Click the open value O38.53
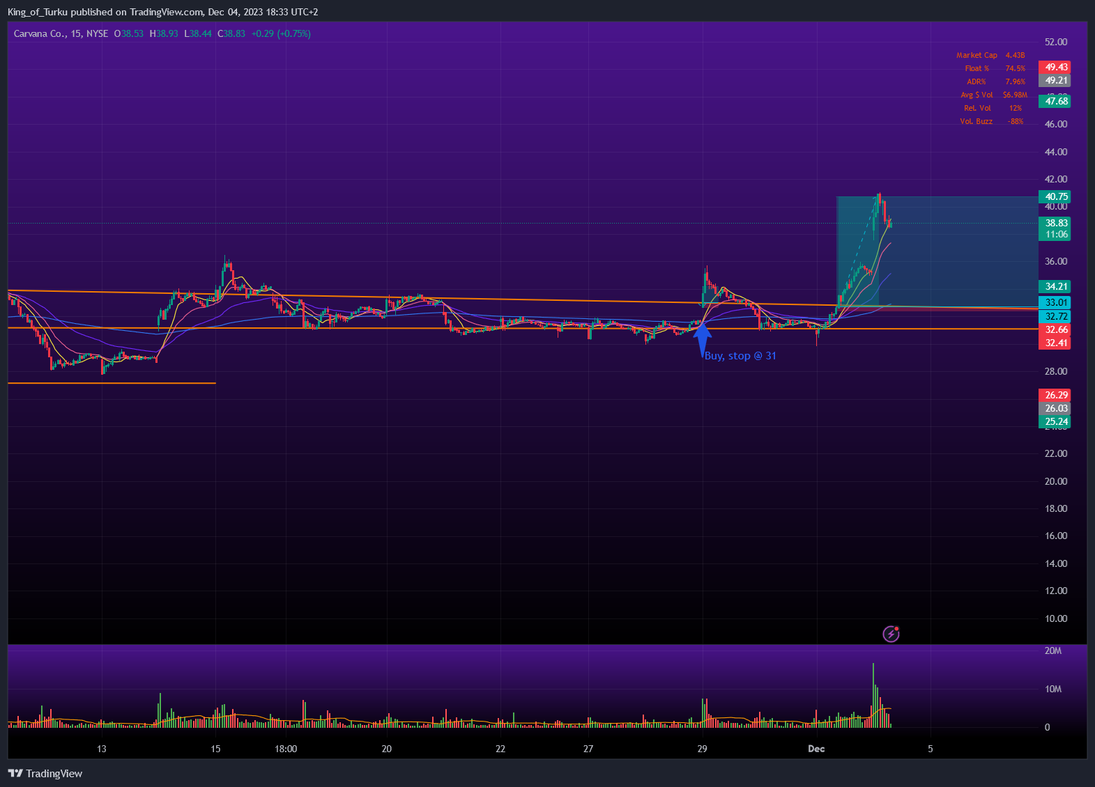This screenshot has width=1095, height=787. [x=129, y=33]
